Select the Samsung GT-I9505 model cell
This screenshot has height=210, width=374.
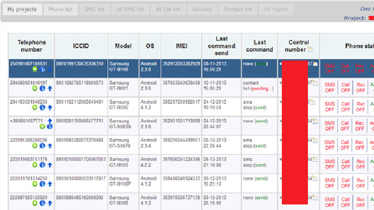[x=123, y=164]
